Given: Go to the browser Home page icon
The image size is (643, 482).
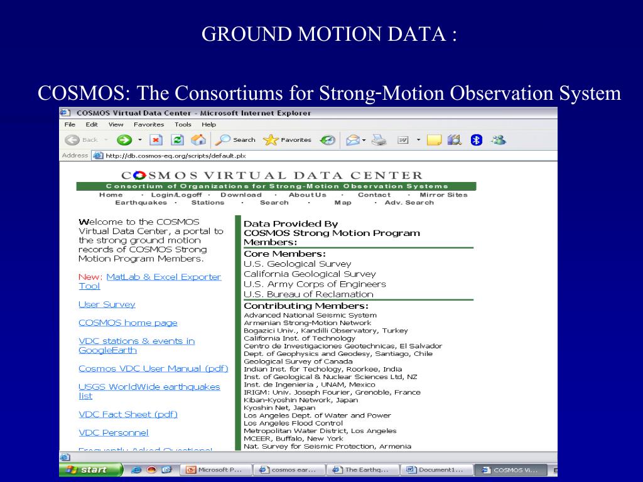Looking at the screenshot, I should (x=198, y=140).
